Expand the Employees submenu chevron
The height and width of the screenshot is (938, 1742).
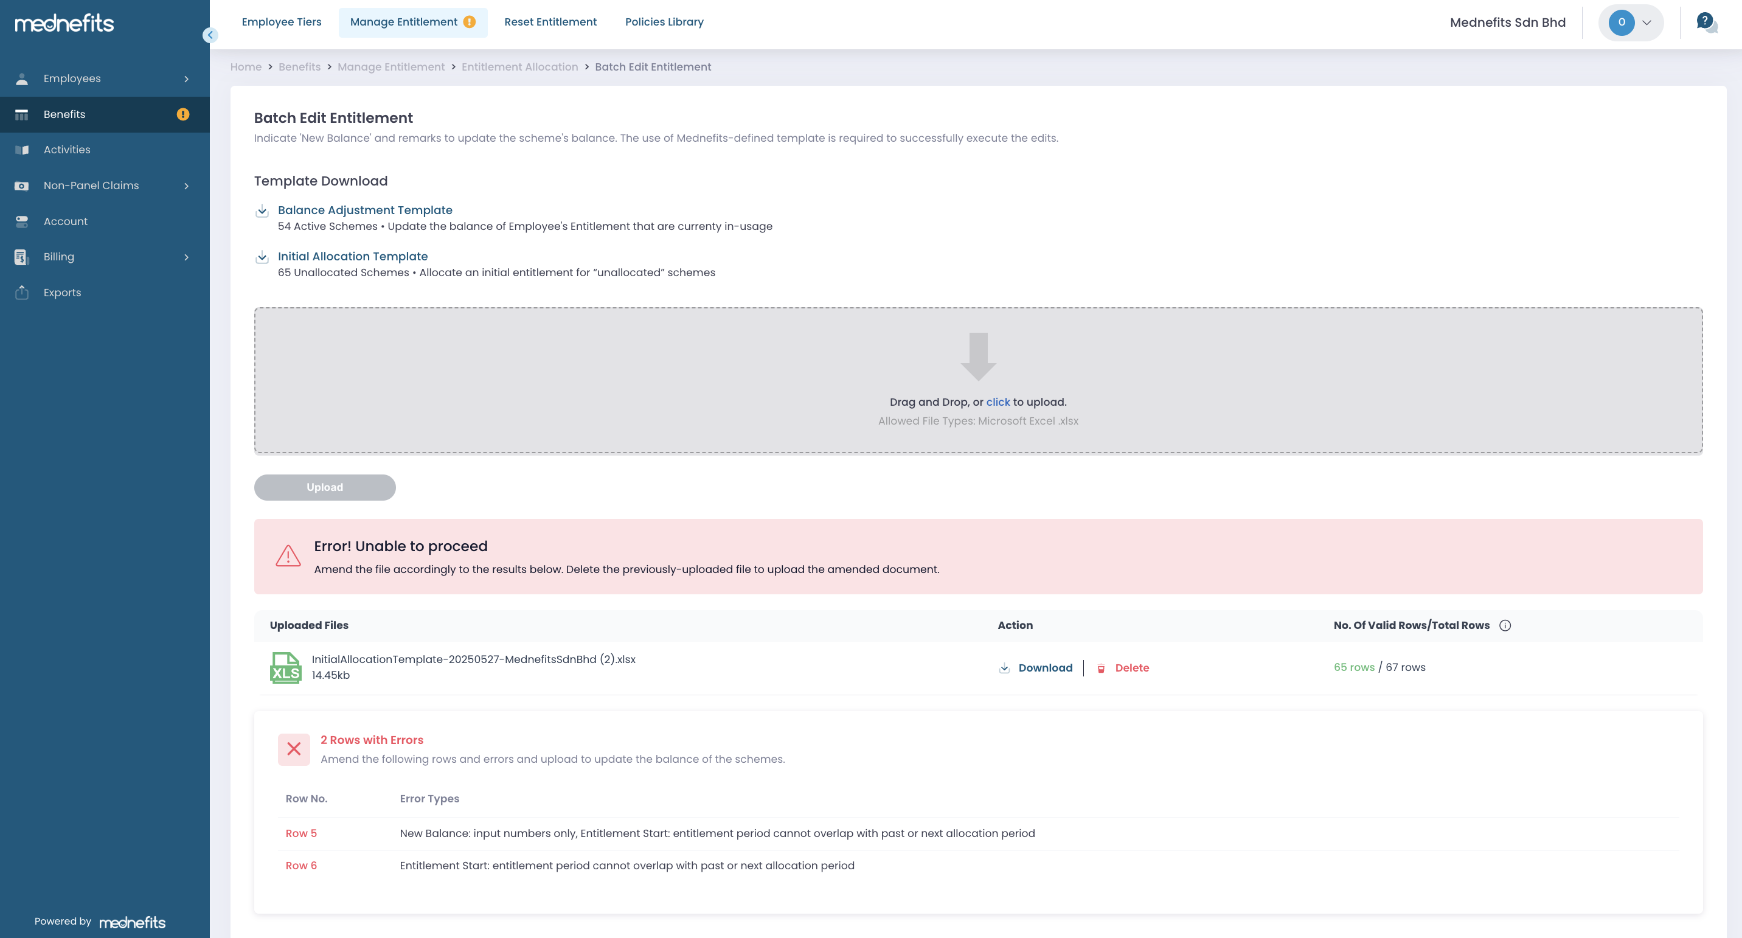(187, 79)
